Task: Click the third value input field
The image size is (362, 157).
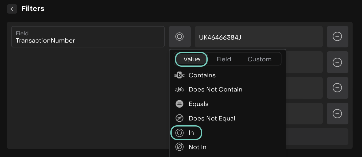Action: (304, 88)
